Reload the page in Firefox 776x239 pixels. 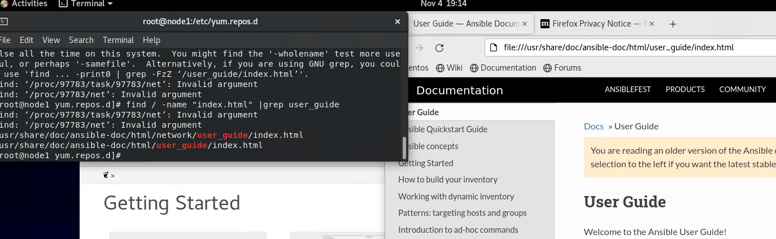439,47
